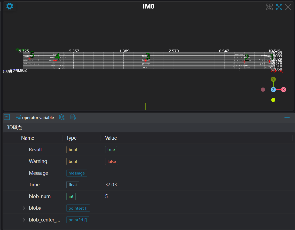295x230 pixels.
Task: Click the blue Z axis gizmo circle
Action: point(273,90)
